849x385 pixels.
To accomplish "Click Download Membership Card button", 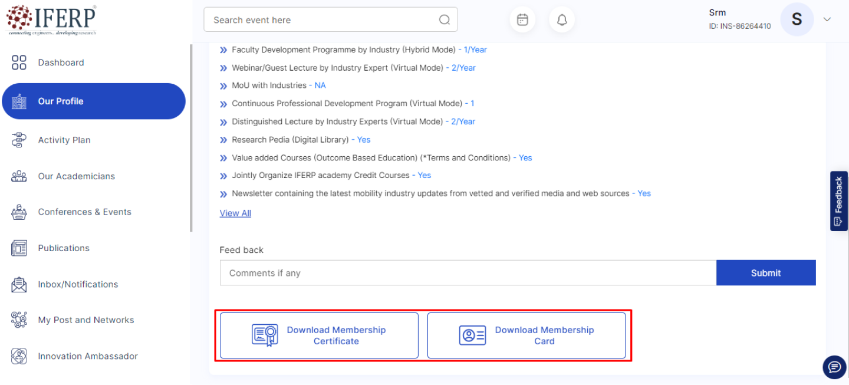I will 526,335.
